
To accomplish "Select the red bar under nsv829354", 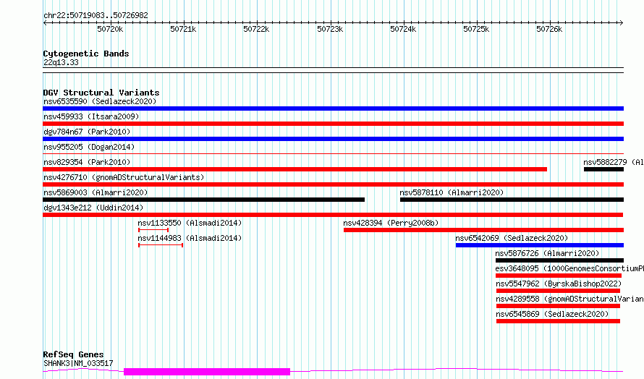I will (x=295, y=169).
